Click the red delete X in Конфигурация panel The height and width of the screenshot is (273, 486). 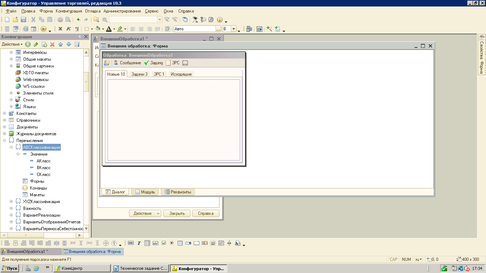52,45
